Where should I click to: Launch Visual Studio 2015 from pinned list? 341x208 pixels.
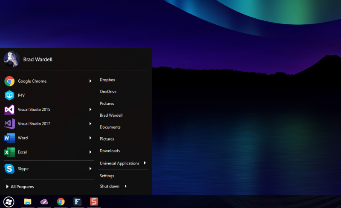[34, 110]
